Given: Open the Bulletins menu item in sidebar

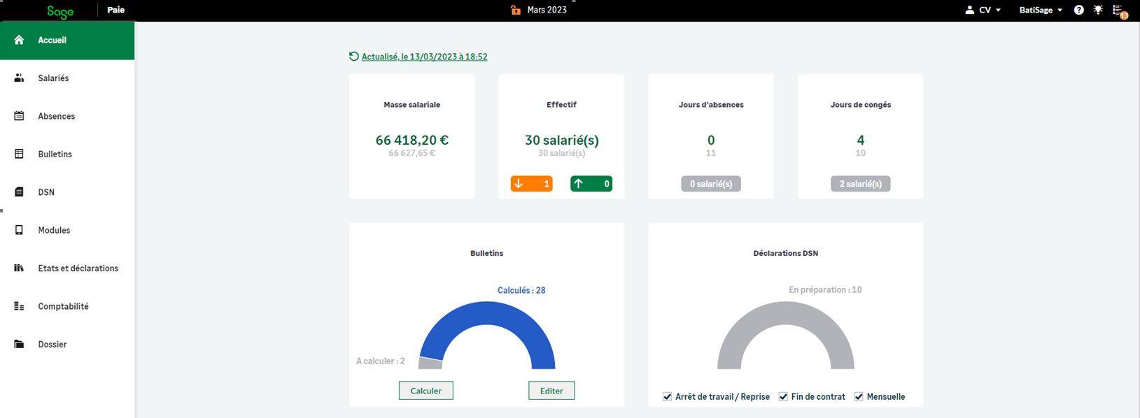Looking at the screenshot, I should coord(67,154).
